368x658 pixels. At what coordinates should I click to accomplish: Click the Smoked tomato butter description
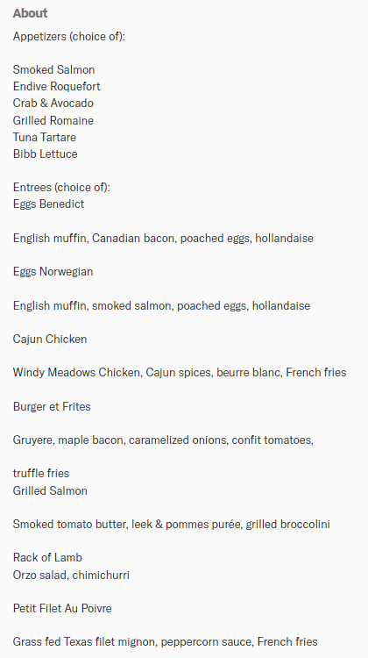172,525
